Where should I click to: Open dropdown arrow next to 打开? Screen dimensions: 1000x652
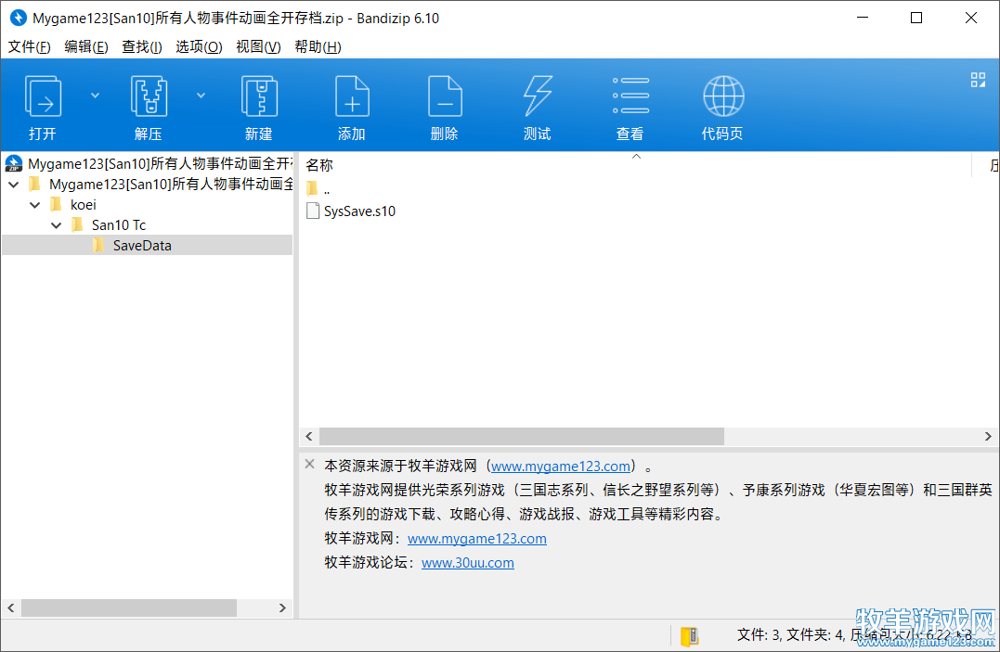(95, 96)
